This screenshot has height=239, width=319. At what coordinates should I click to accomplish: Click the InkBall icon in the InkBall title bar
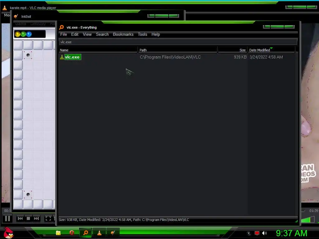pos(16,16)
